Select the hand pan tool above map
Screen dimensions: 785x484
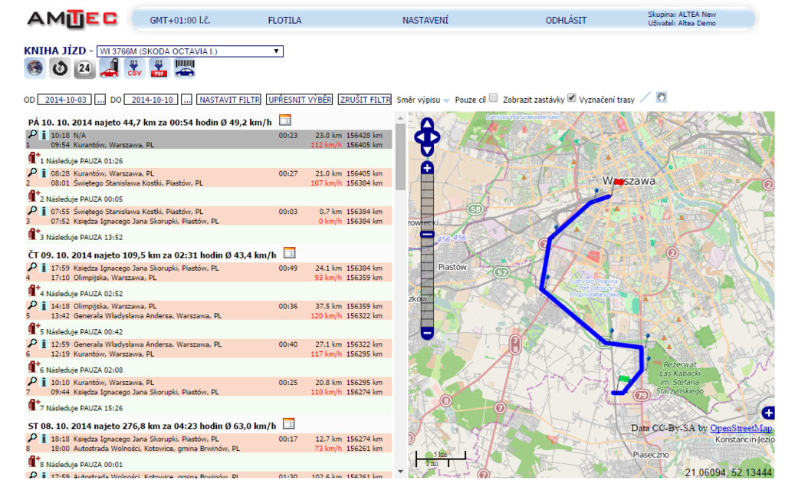tap(662, 98)
